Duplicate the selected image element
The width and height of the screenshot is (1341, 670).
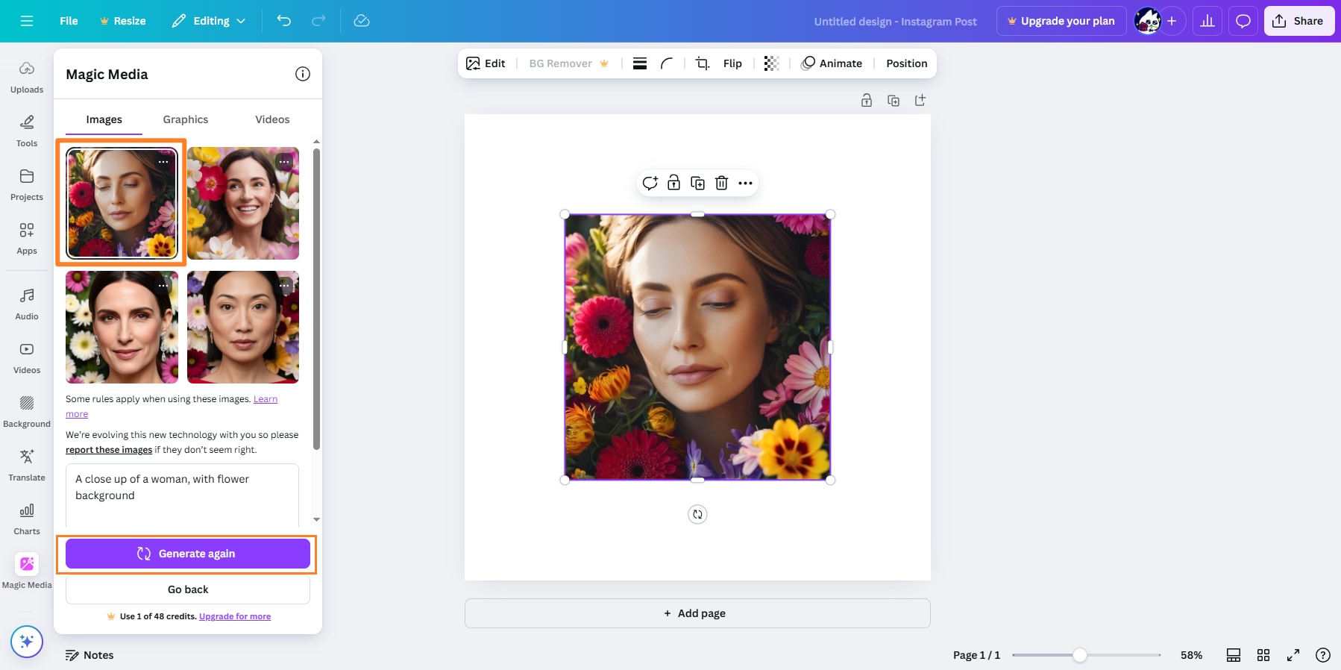698,183
